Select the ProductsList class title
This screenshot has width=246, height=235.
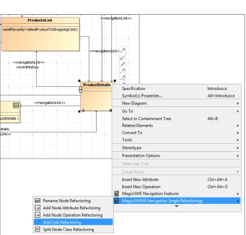click(x=40, y=20)
